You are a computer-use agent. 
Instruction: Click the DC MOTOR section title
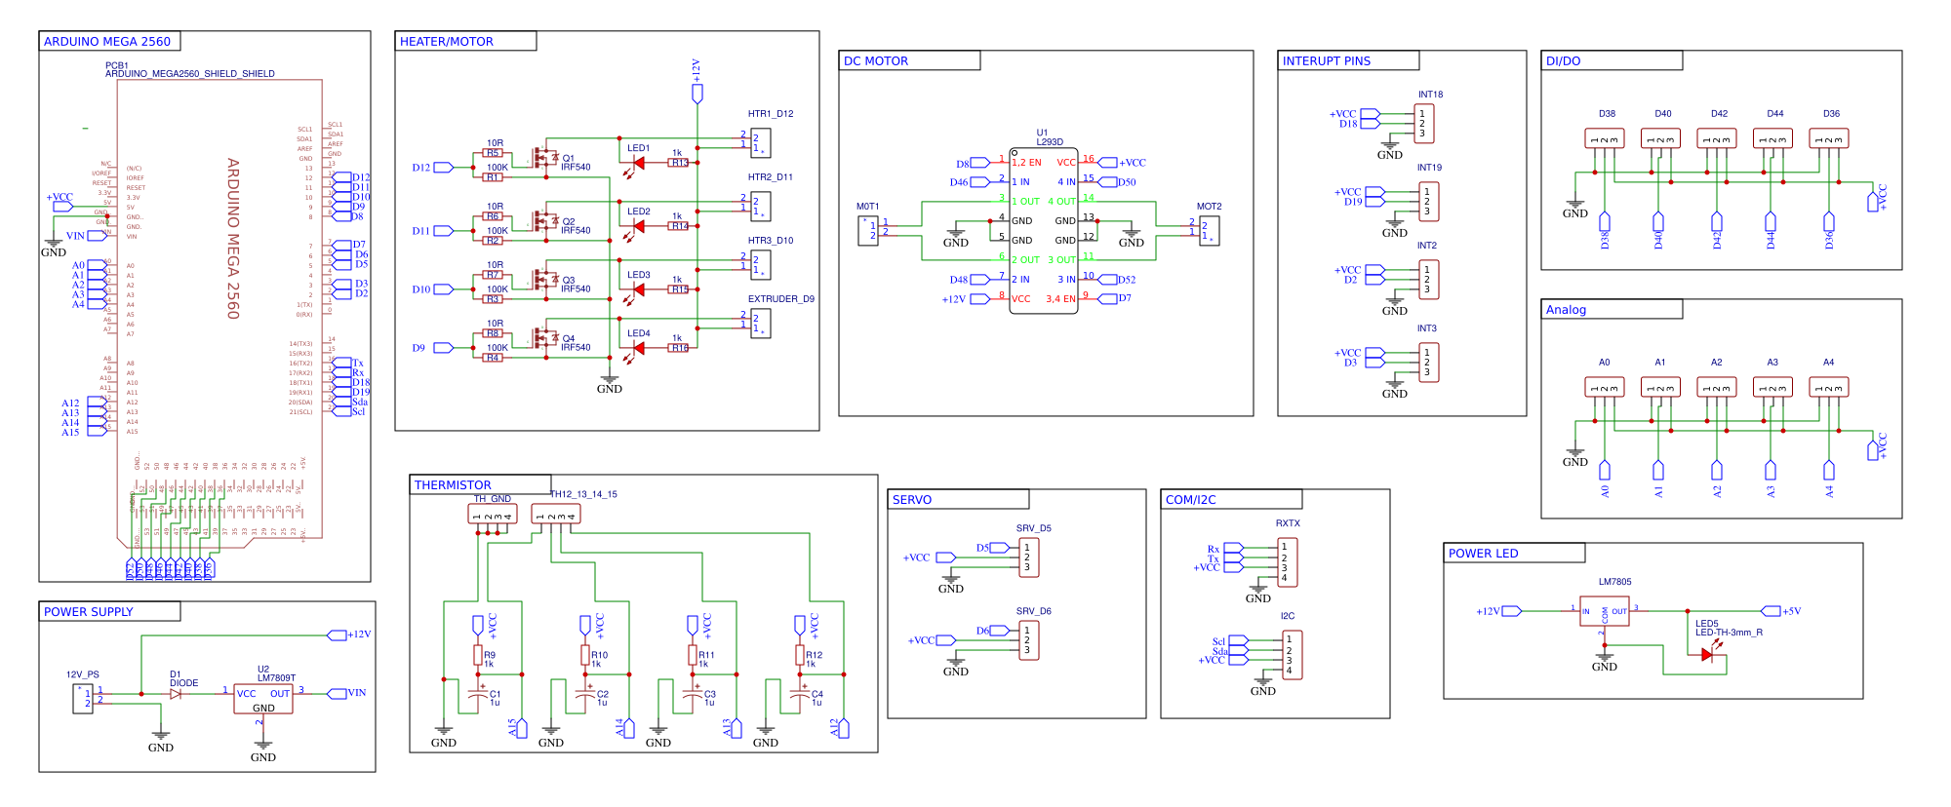click(876, 60)
